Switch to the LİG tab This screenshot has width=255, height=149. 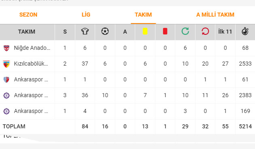[x=86, y=15]
